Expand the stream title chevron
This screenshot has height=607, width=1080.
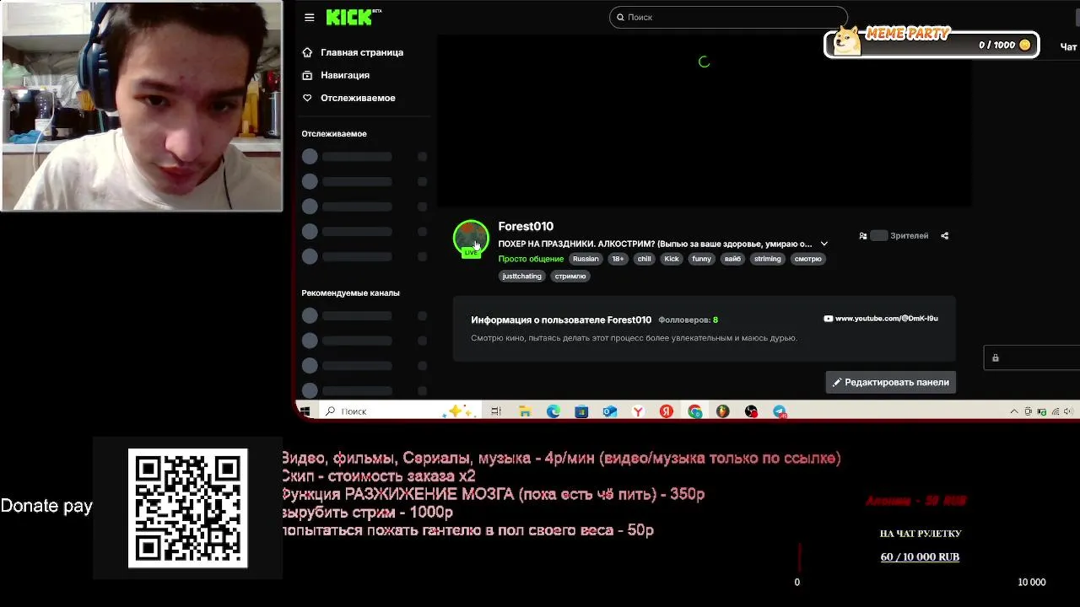(x=824, y=244)
